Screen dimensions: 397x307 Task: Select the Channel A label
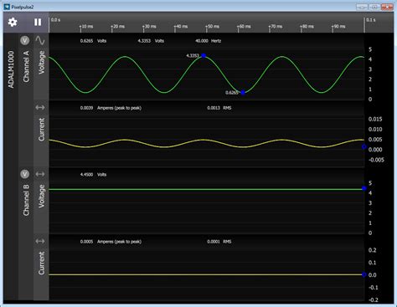26,66
